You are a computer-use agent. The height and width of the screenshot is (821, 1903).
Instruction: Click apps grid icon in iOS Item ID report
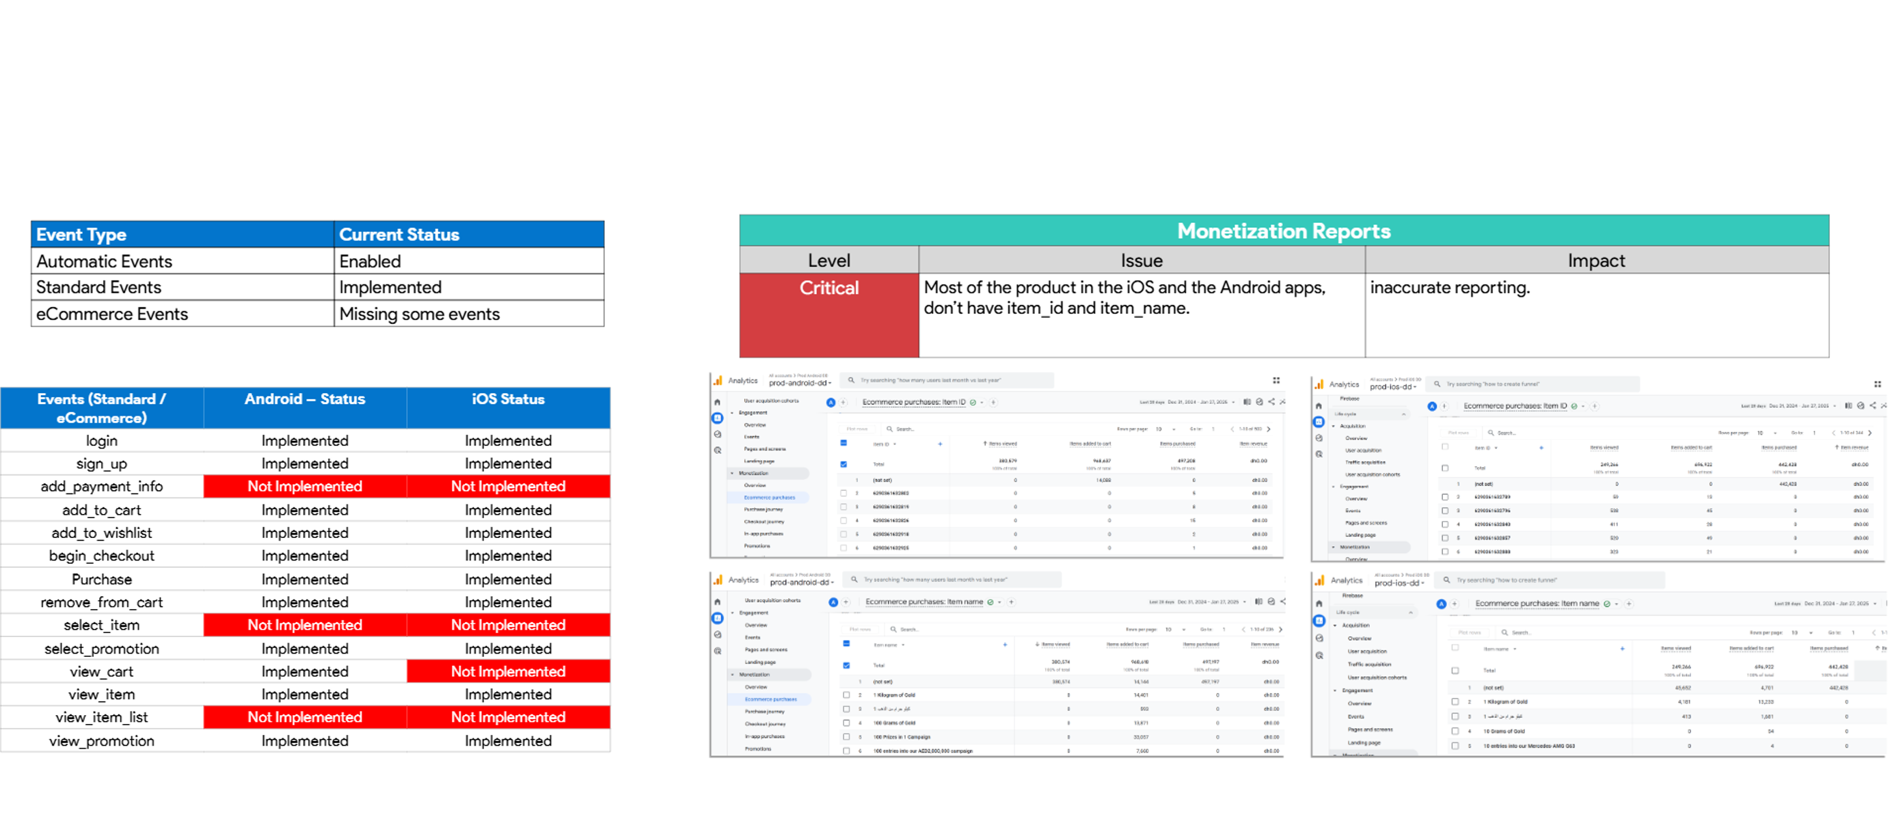(1877, 384)
